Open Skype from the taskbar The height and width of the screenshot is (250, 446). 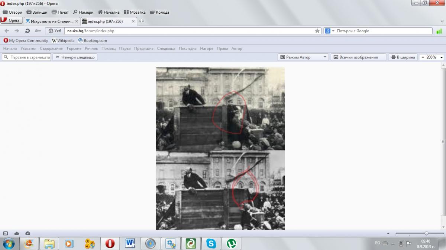pyautogui.click(x=211, y=243)
